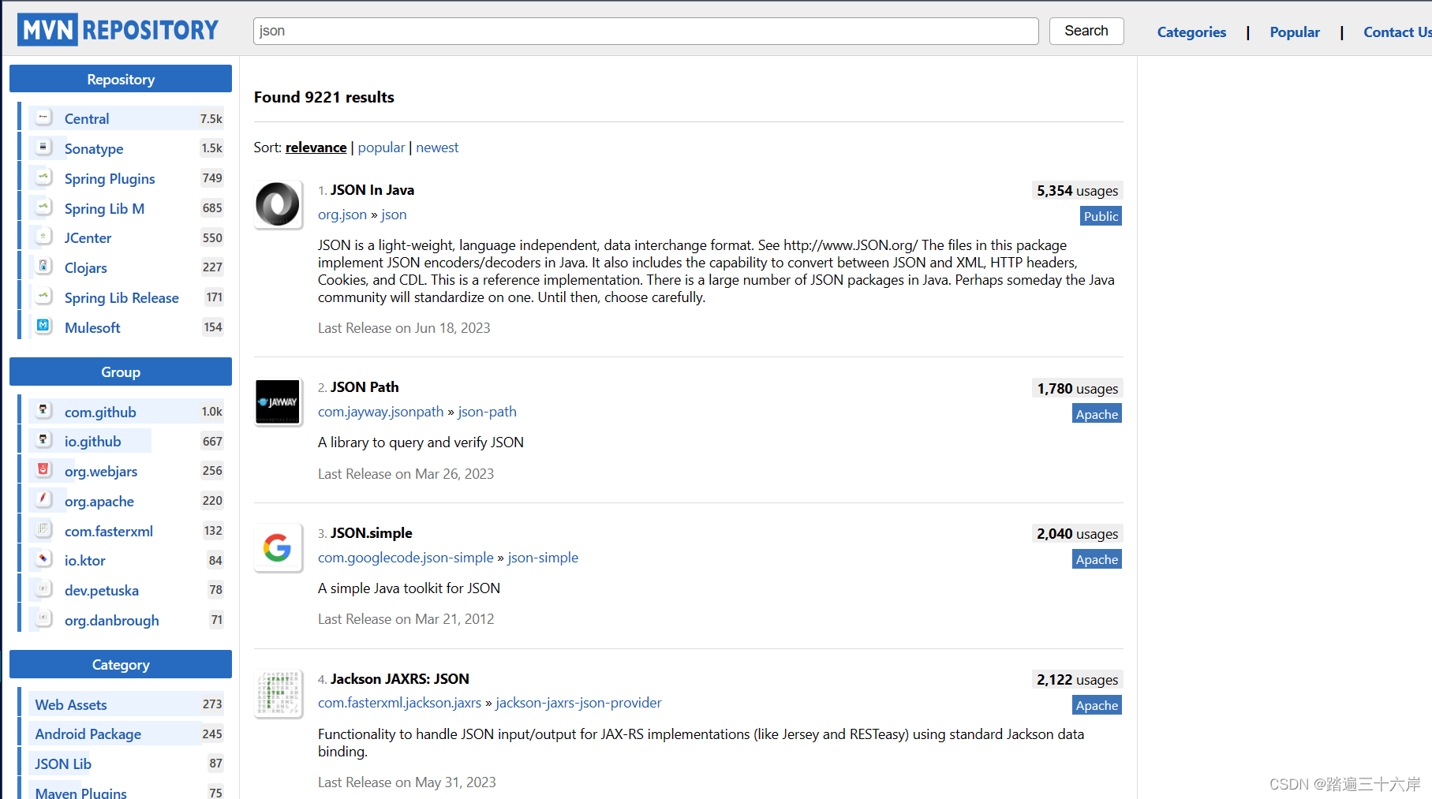Screen dimensions: 1432x799
Task: Open the Jayway JSON Path logo
Action: coord(278,401)
